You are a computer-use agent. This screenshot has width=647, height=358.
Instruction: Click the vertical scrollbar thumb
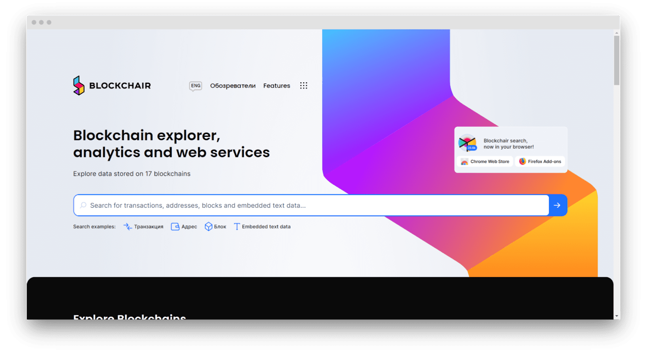tap(616, 61)
